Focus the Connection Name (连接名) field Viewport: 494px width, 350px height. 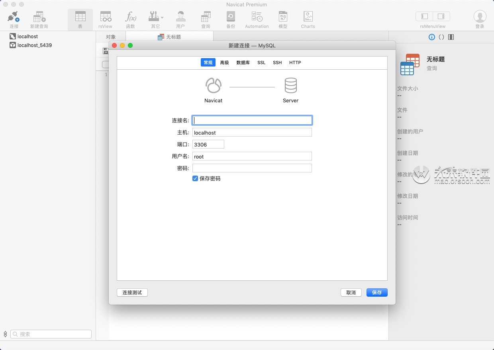tap(252, 120)
